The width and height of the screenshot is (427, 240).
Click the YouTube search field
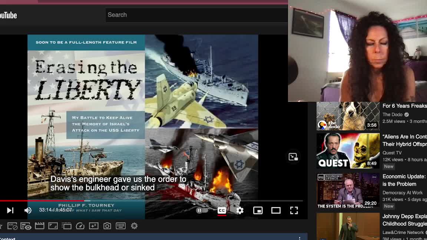(x=196, y=15)
